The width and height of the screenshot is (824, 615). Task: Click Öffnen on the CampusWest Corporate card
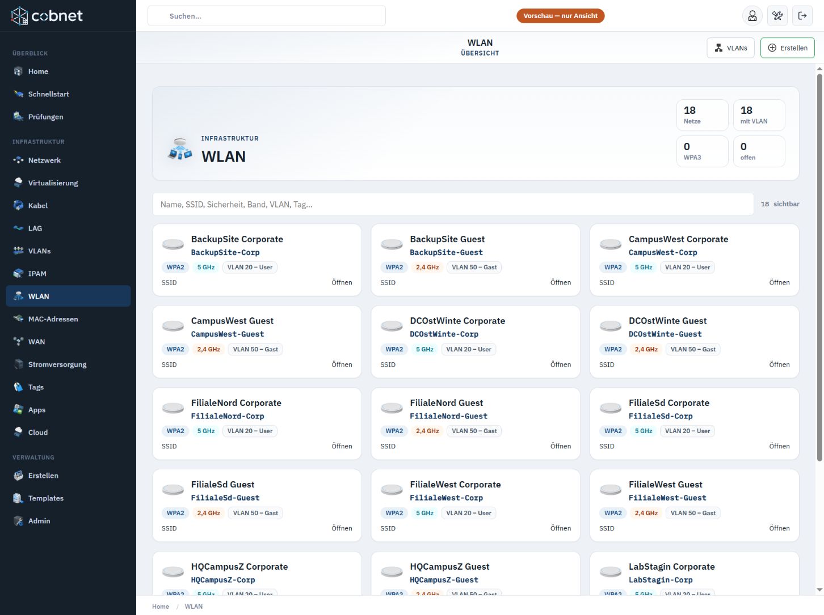click(779, 282)
